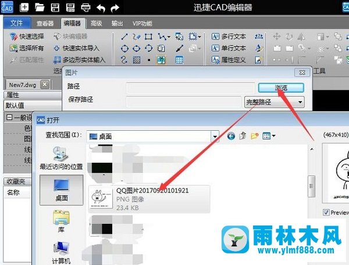Viewport: 349px width, 265px height.
Task: Click 选择所有 select all tool
Action: 27,48
